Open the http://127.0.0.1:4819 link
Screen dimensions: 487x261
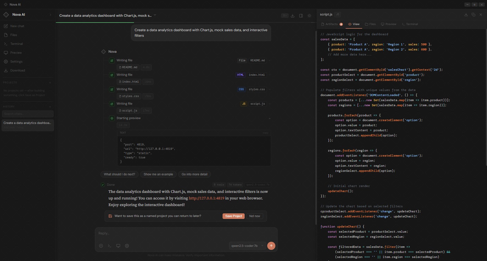[207, 198]
